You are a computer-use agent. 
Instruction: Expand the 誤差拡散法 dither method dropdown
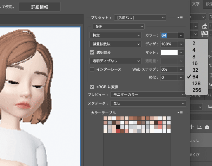click(x=115, y=44)
